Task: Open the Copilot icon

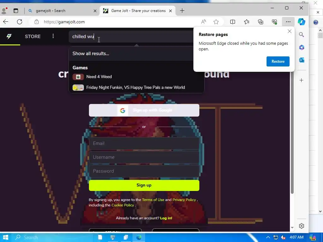Action: pyautogui.click(x=301, y=22)
